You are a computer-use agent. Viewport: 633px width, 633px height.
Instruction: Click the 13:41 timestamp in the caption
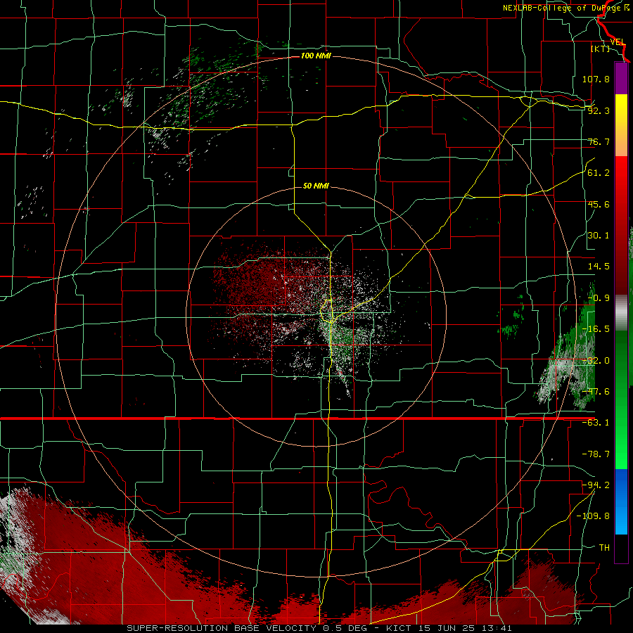pos(499,628)
